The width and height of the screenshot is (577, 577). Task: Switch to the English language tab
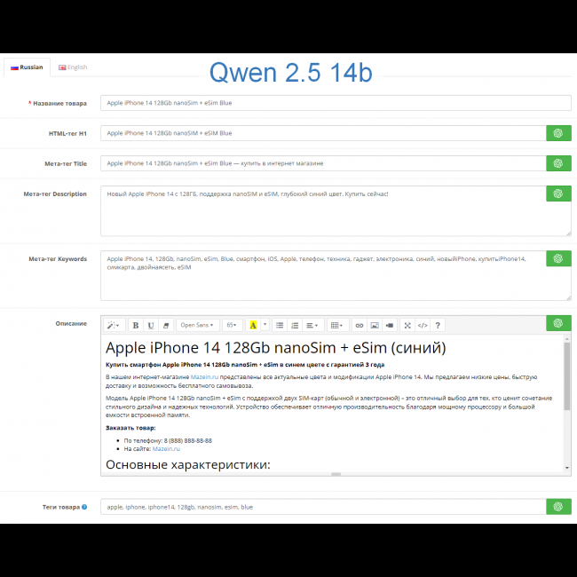tap(73, 67)
